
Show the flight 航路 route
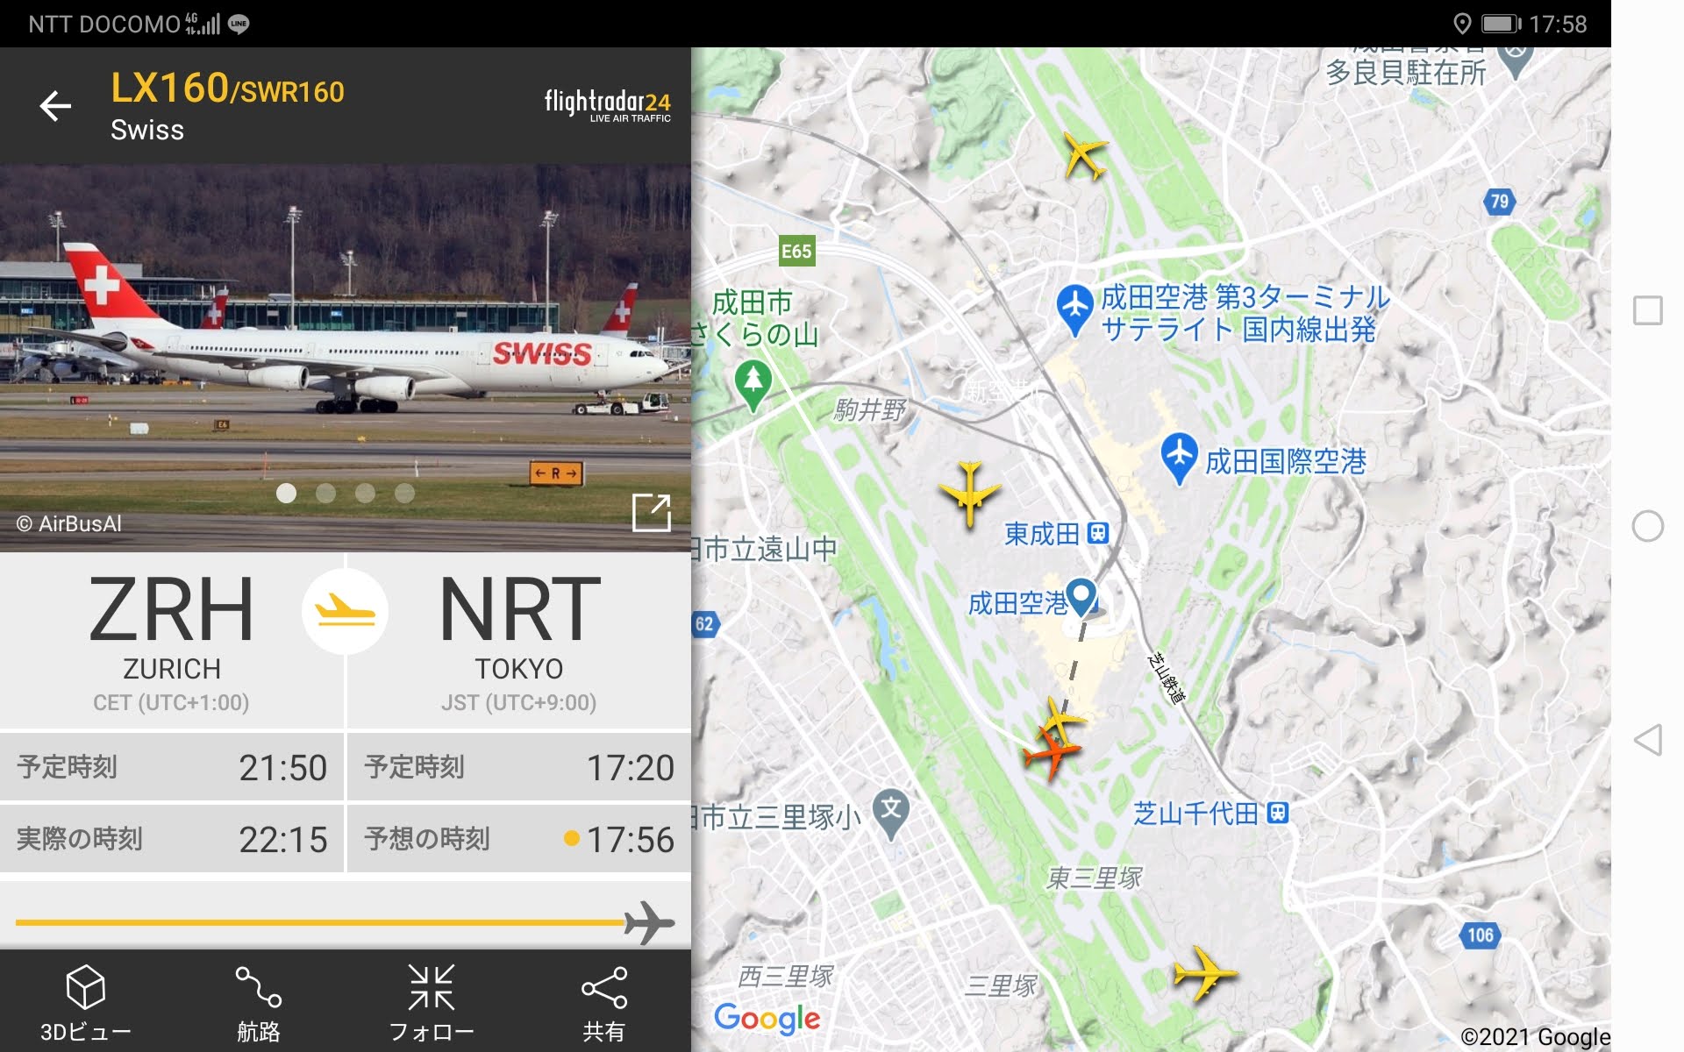(x=259, y=1004)
